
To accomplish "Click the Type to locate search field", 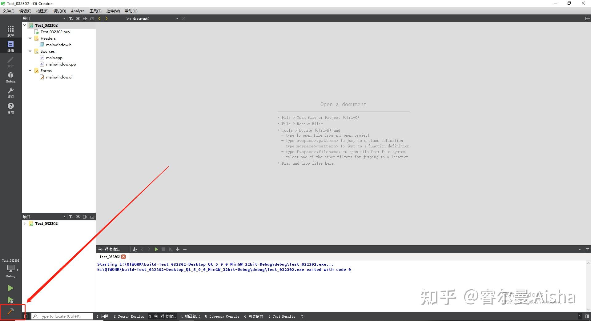I will (x=62, y=316).
